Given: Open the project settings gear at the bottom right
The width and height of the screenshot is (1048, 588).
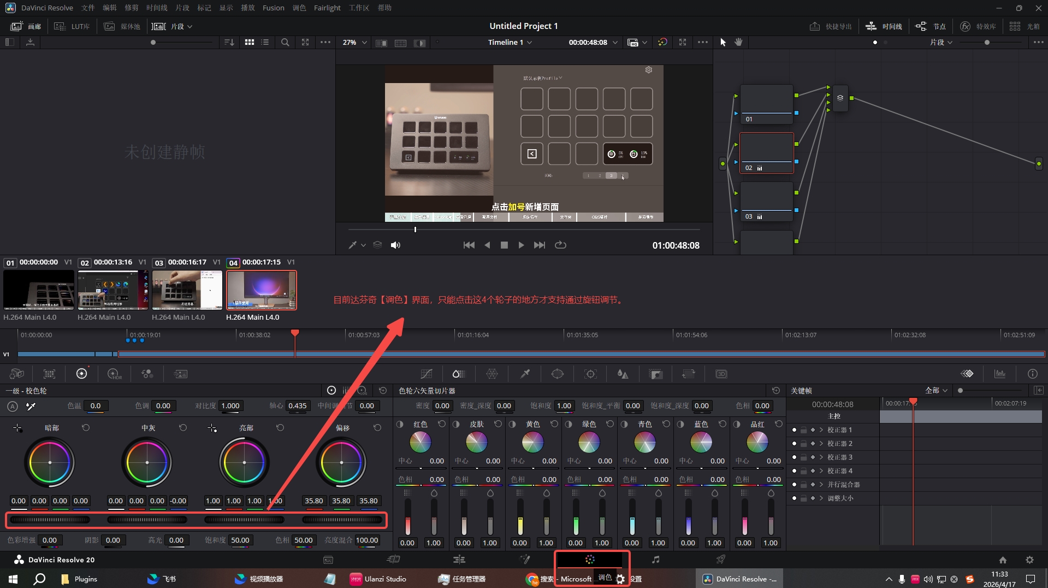Looking at the screenshot, I should tap(1029, 560).
